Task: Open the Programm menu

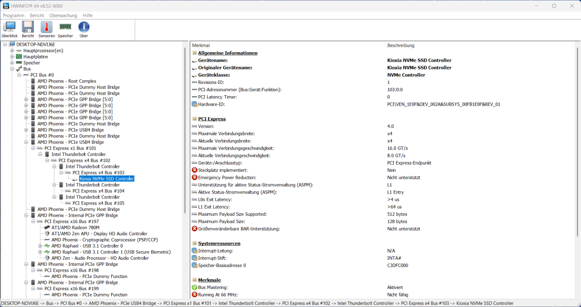Action: coord(14,15)
